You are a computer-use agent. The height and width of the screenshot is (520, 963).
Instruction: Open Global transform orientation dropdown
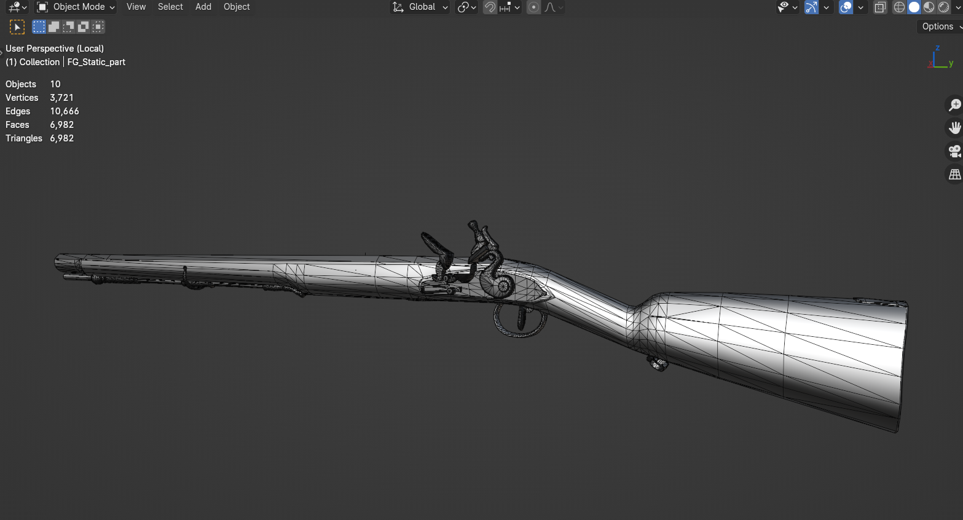421,7
